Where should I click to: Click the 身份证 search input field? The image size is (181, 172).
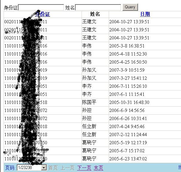point(41,7)
